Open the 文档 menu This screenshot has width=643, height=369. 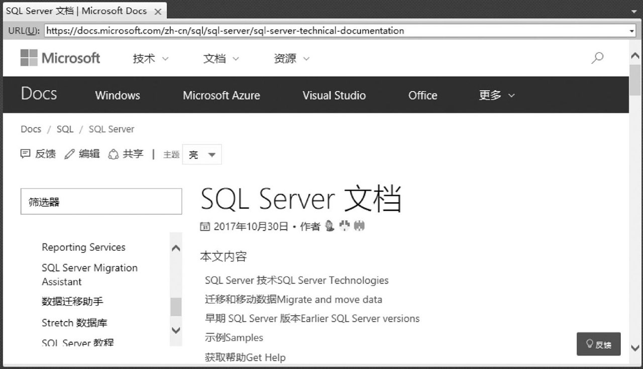221,58
